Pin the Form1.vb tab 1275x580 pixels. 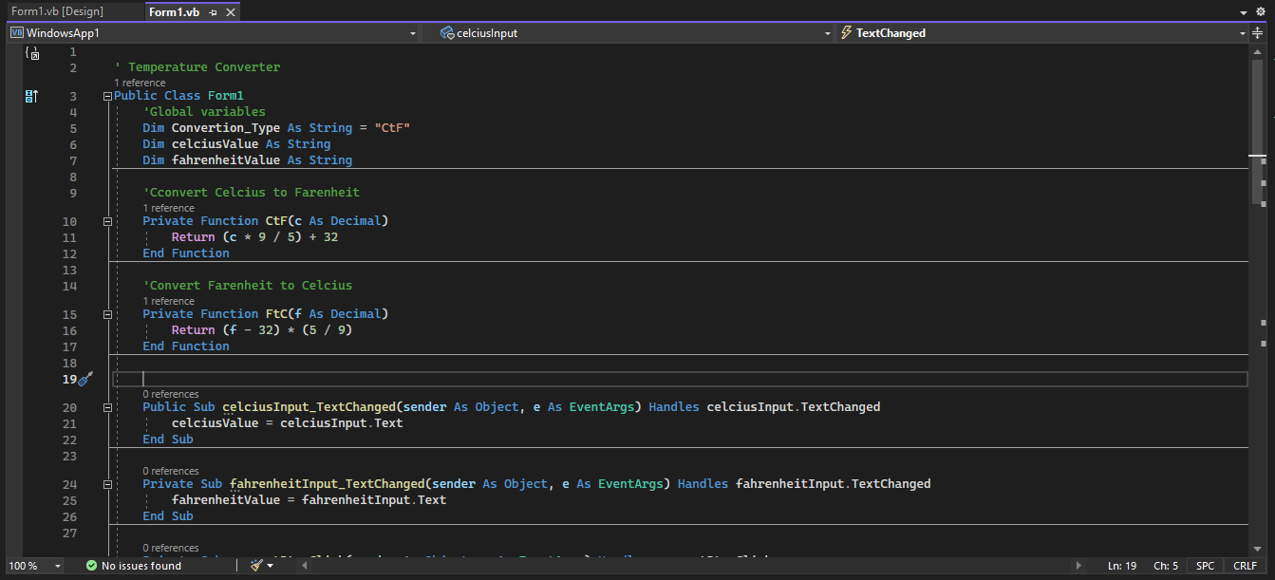point(213,12)
